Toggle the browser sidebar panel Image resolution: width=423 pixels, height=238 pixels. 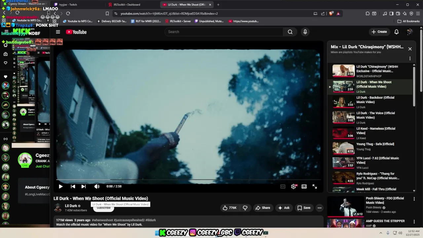point(391,14)
